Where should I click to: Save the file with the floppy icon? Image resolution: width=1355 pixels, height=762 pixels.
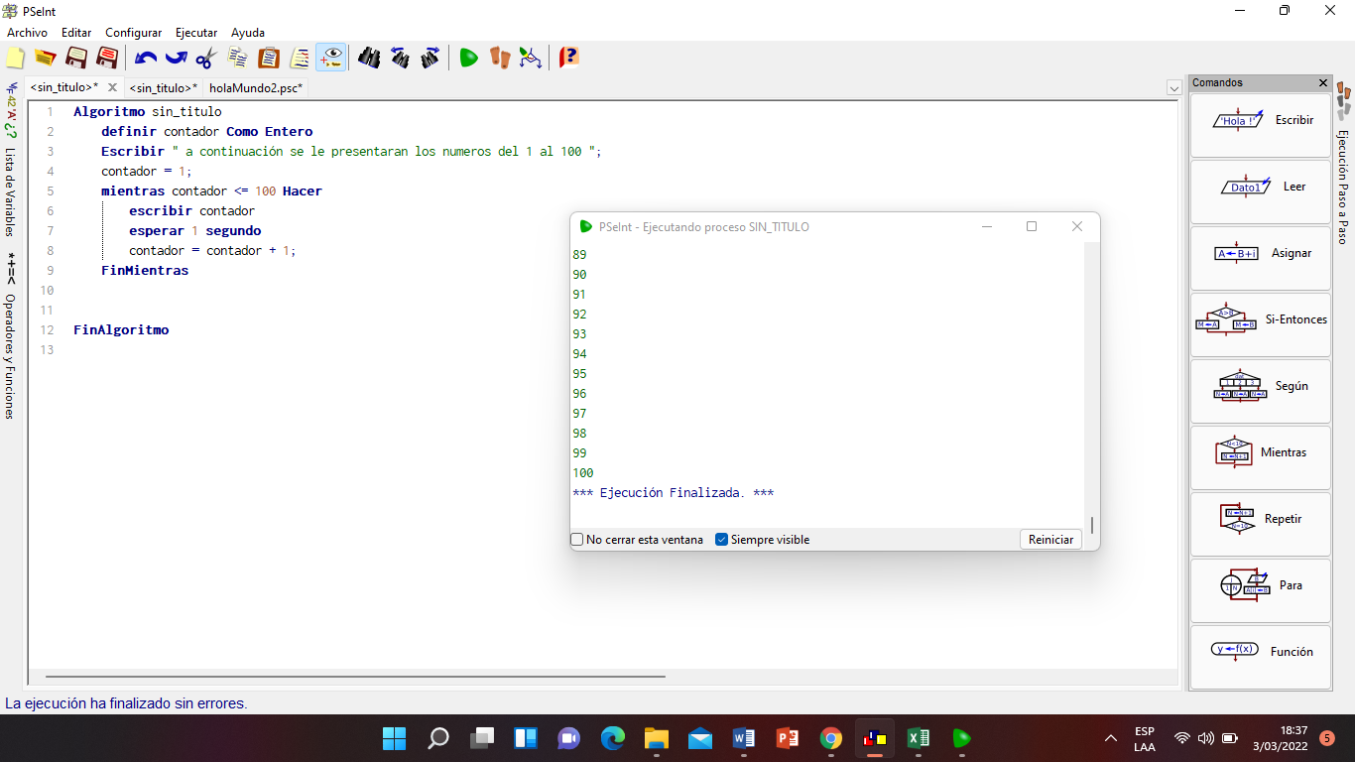pyautogui.click(x=76, y=58)
